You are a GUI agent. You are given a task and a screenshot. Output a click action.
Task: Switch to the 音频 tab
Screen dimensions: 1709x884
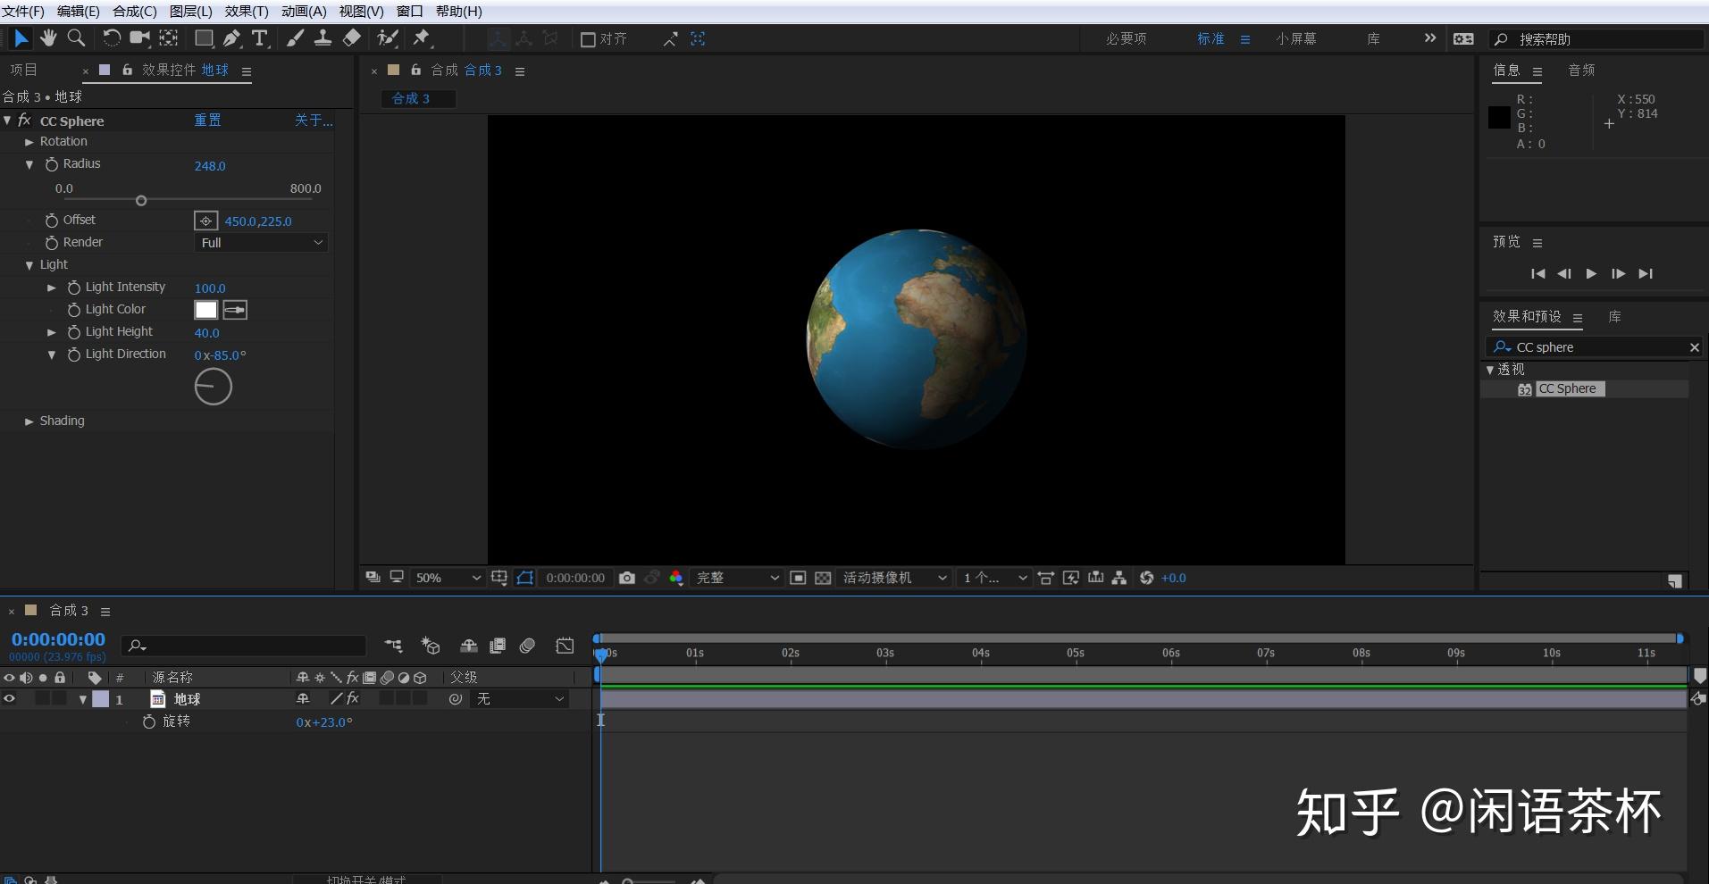[1581, 71]
